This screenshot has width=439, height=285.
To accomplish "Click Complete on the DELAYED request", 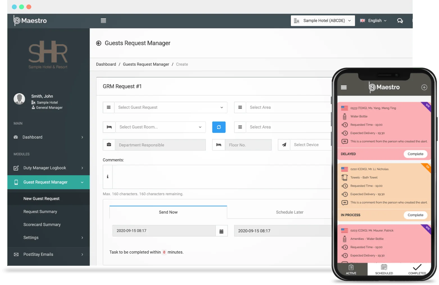I will tap(415, 154).
